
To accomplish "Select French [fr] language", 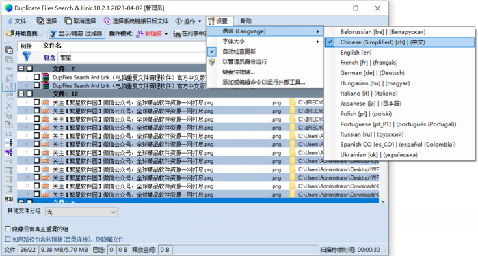I will coord(399,63).
